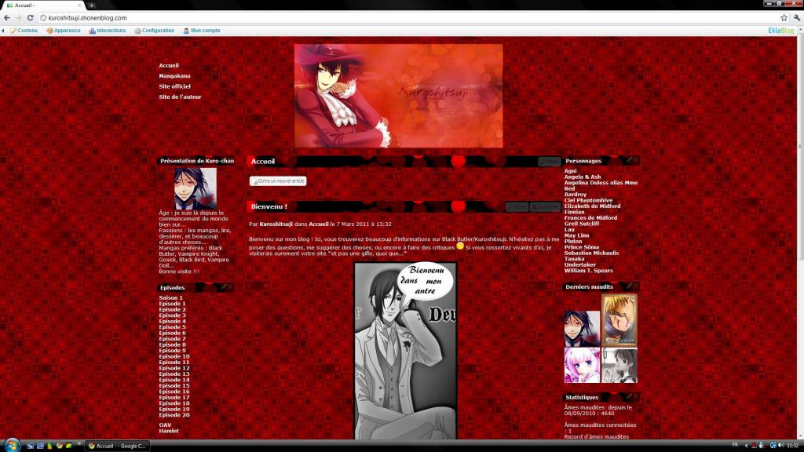Screen dimensions: 804x452
Task: Open Saison 1 in Episodes list
Action: (170, 297)
